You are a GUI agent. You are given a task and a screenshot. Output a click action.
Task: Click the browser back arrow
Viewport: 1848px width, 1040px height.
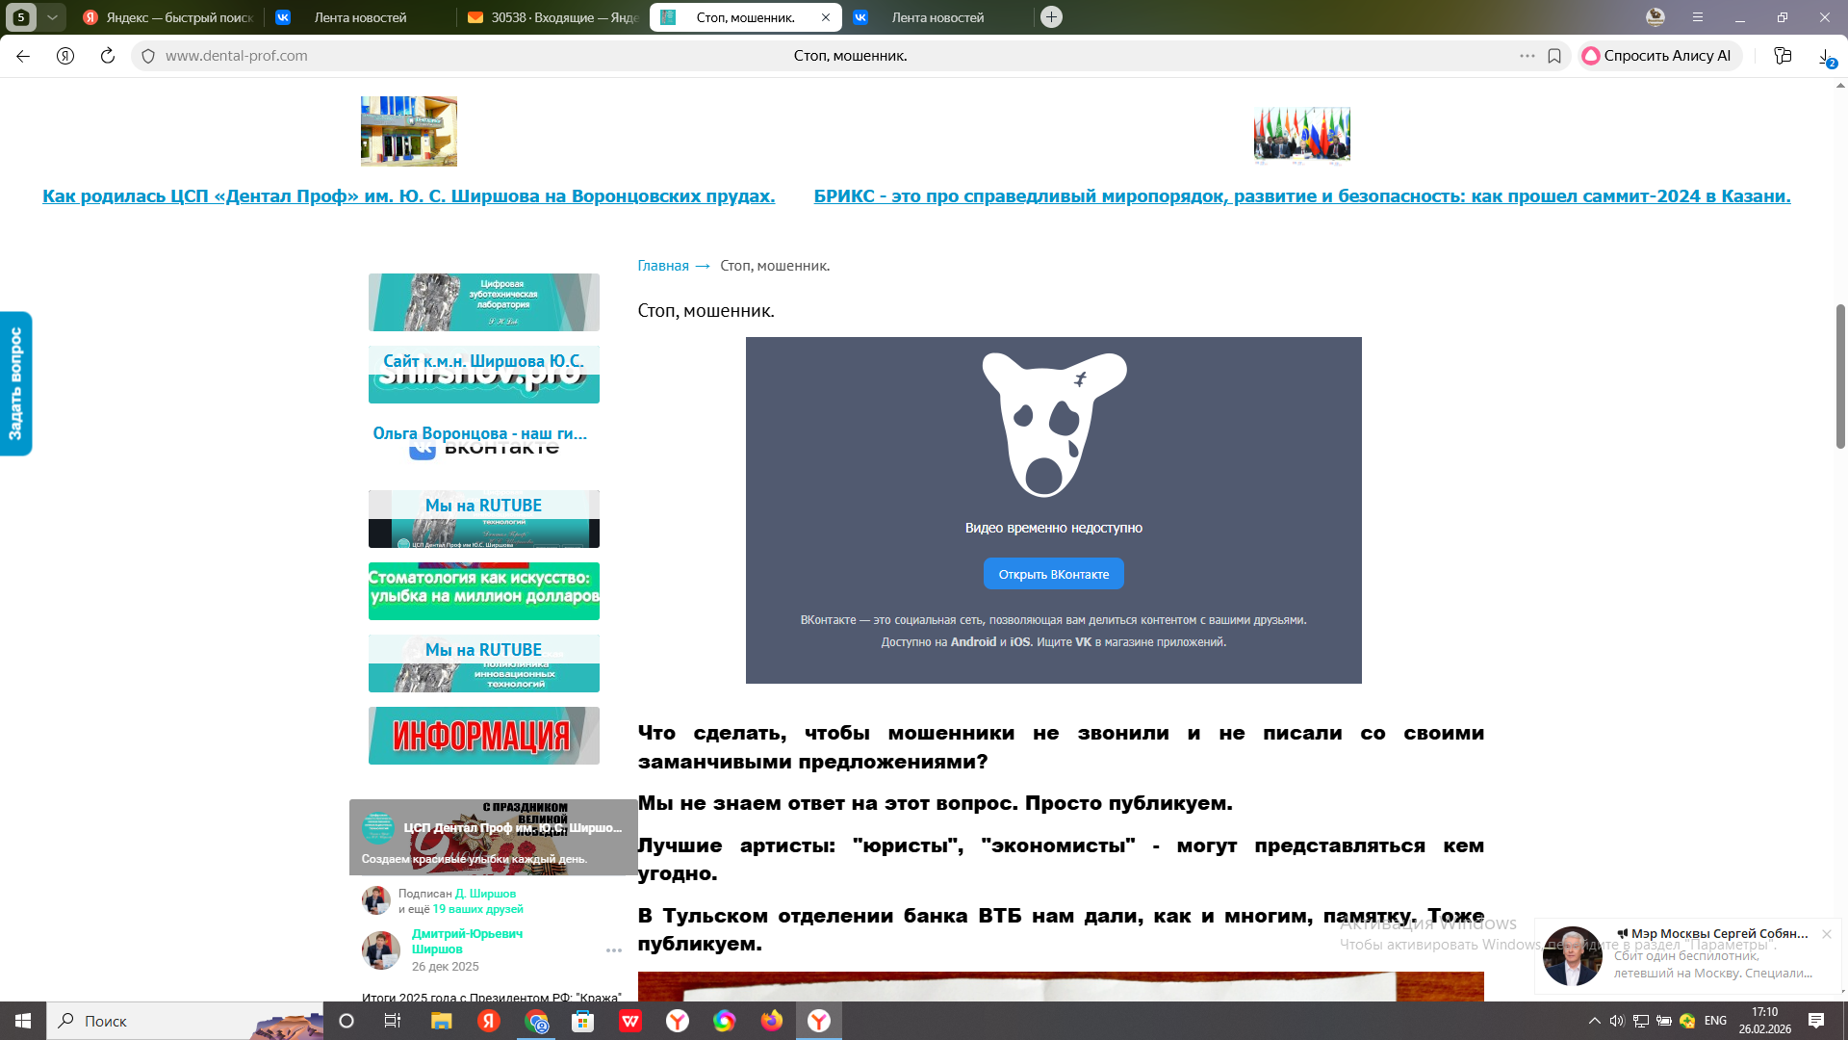click(23, 56)
